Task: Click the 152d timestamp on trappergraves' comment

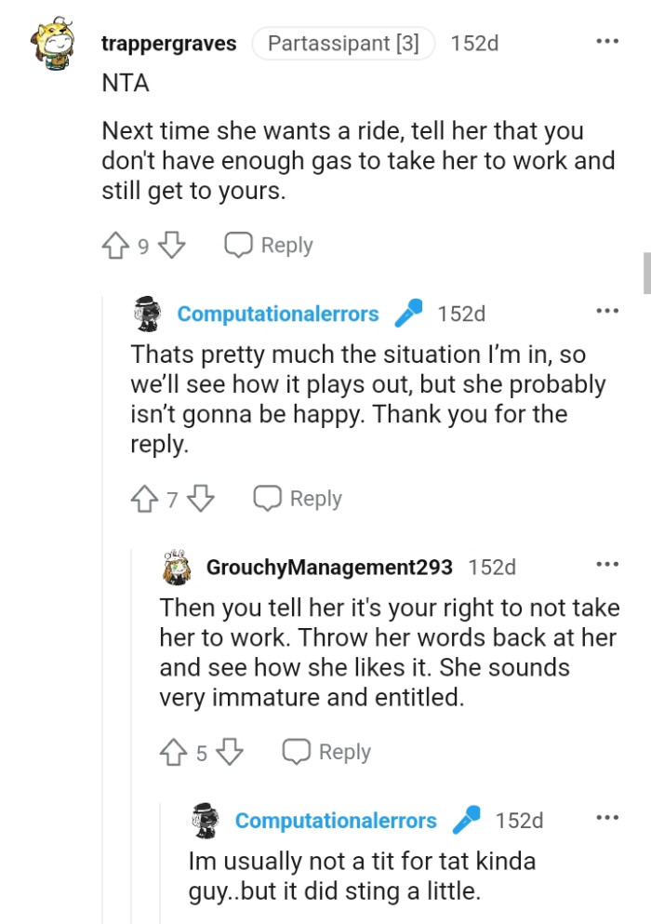Action: tap(475, 41)
